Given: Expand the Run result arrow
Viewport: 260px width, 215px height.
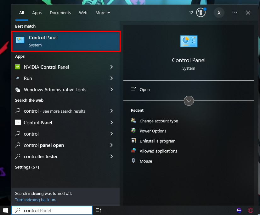Looking at the screenshot, I should click(x=111, y=78).
